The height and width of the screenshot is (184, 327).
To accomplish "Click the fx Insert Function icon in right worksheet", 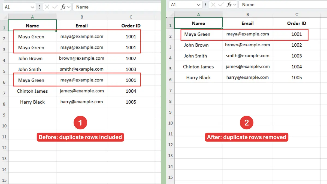I will click(x=229, y=5).
